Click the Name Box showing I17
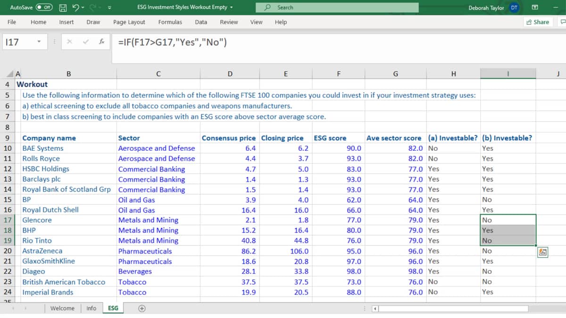Viewport: 566px width, 318px height. 18,42
